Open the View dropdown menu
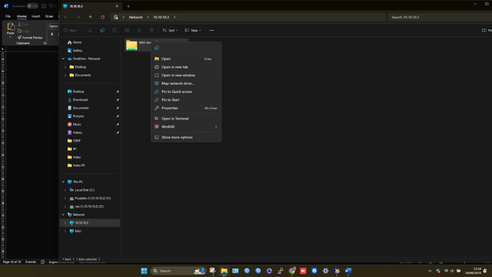492x277 pixels. click(x=193, y=30)
